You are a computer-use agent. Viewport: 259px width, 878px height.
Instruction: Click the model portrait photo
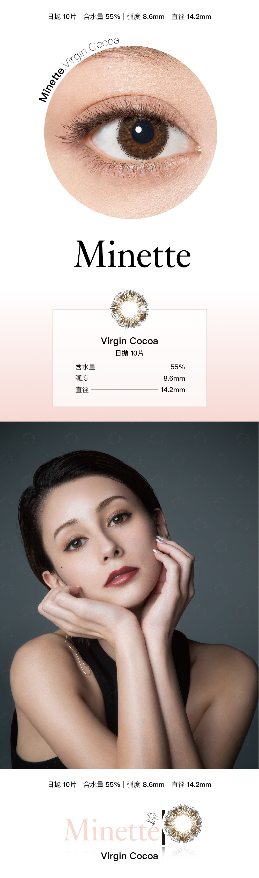coord(129,595)
